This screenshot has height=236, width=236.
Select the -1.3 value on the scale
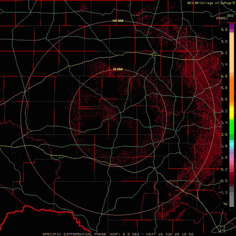point(223,192)
